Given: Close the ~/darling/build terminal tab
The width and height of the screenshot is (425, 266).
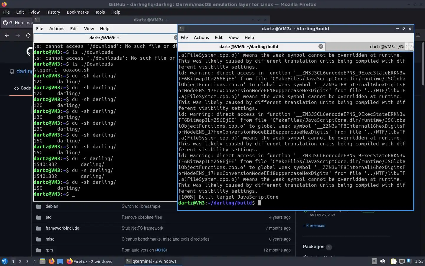Looking at the screenshot, I should coord(321,46).
